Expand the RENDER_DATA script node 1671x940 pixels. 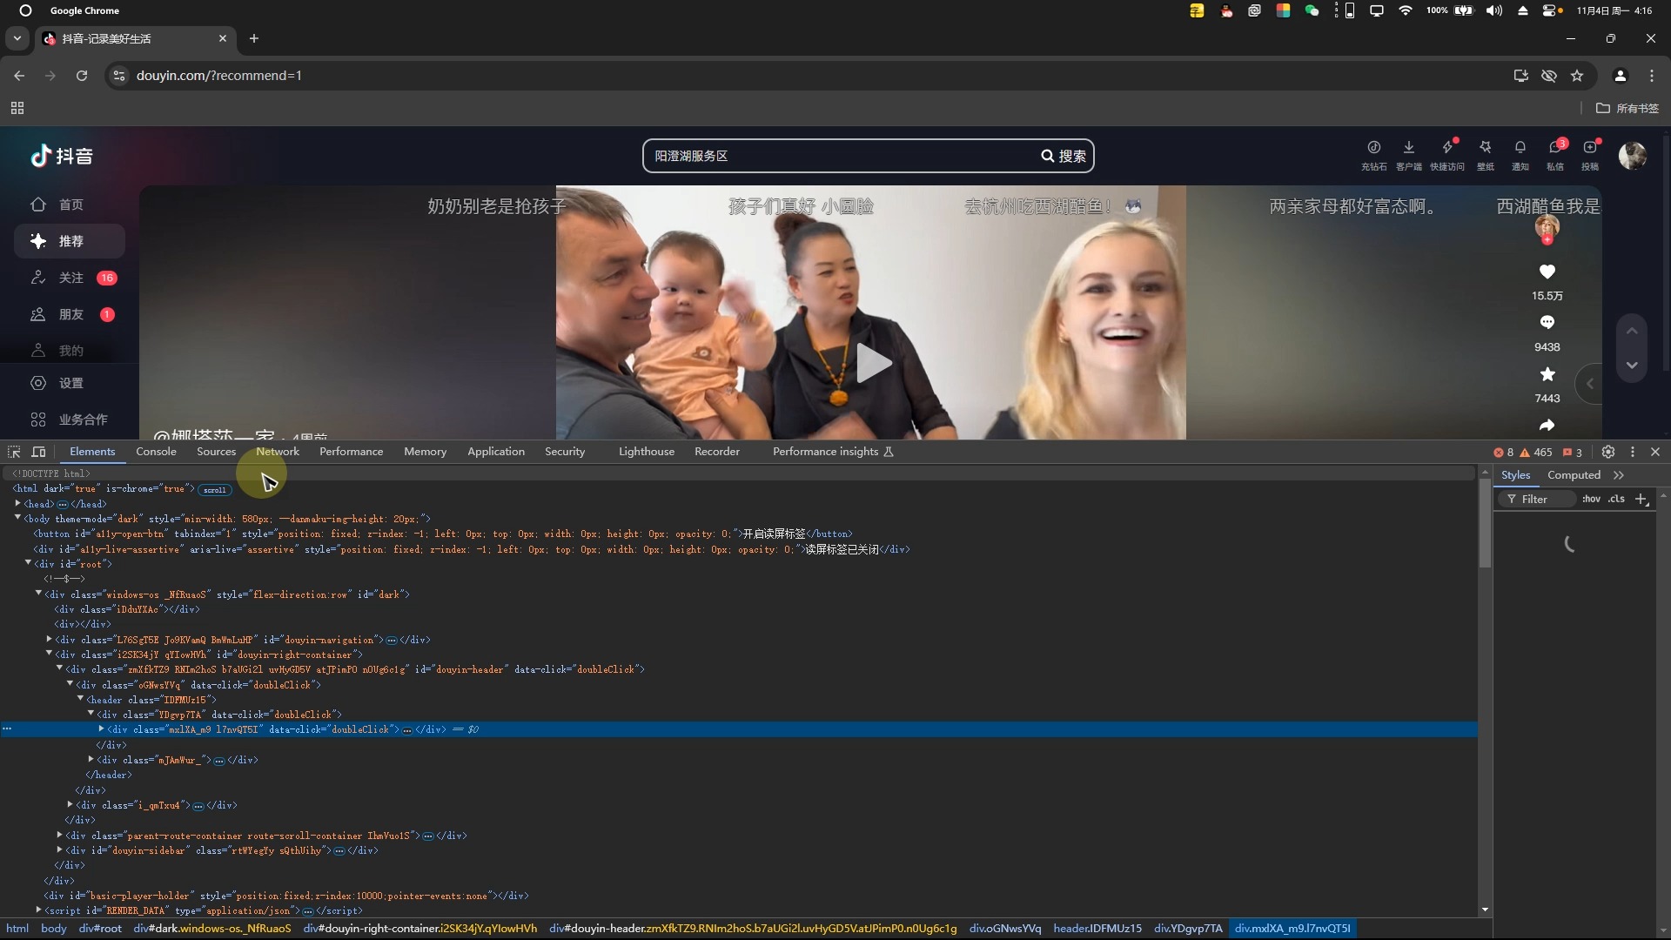[x=38, y=910]
